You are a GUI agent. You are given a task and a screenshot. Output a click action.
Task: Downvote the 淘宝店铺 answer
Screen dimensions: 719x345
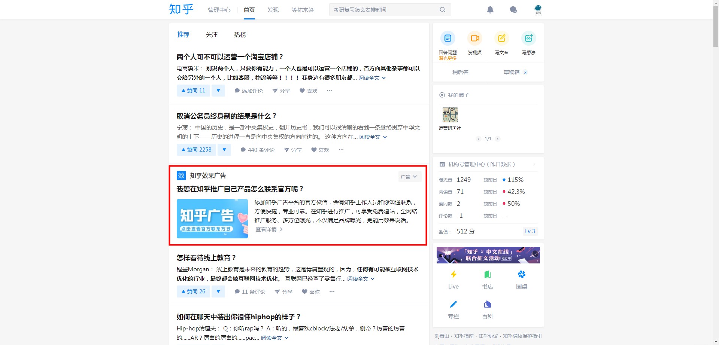click(218, 91)
